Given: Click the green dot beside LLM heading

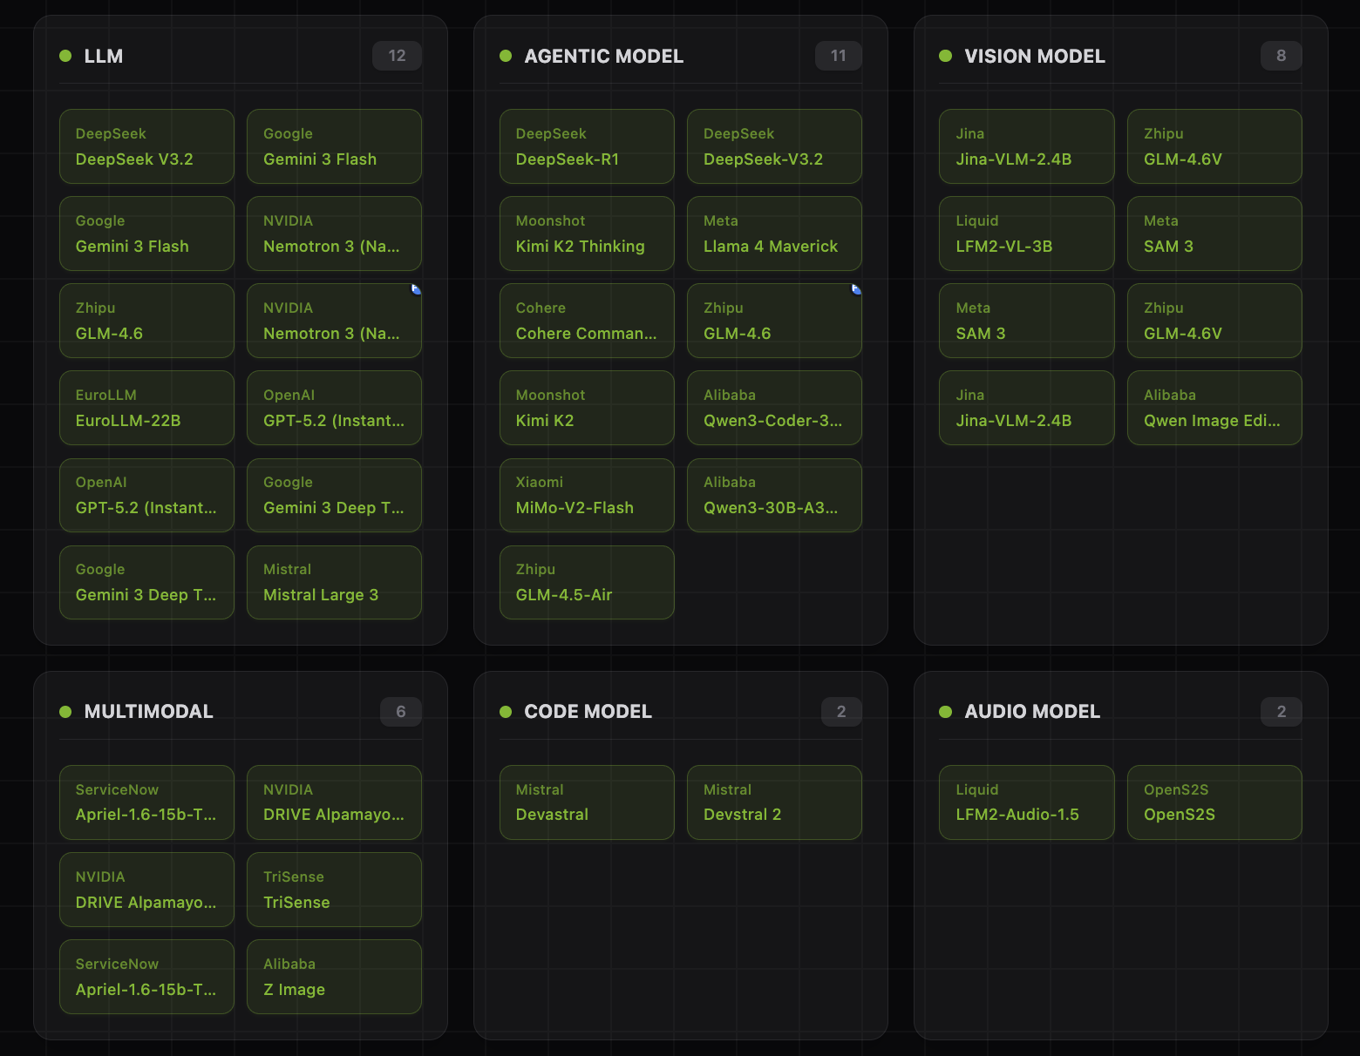Looking at the screenshot, I should [65, 56].
